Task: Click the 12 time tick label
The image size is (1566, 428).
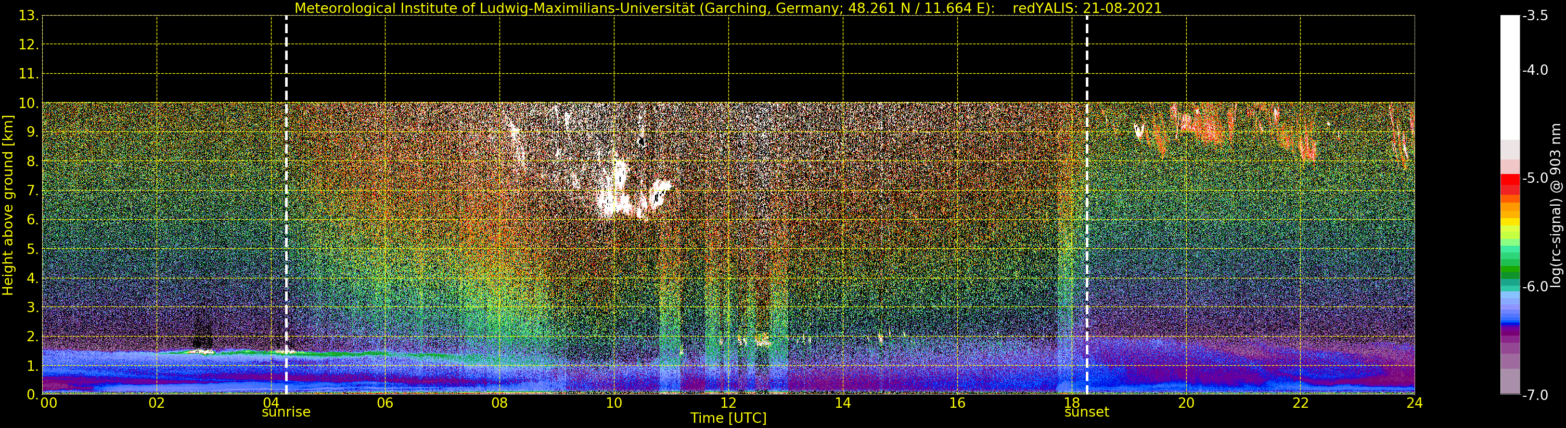Action: 728,403
